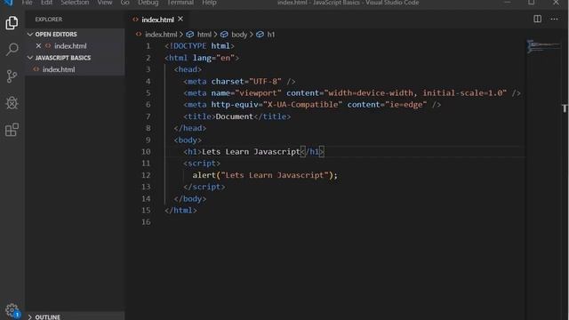
Task: Click line number 16 in gutter
Action: (x=146, y=222)
